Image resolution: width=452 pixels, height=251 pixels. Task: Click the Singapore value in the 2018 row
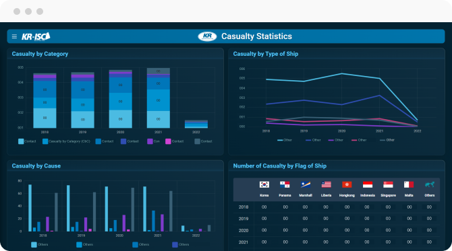pyautogui.click(x=388, y=207)
